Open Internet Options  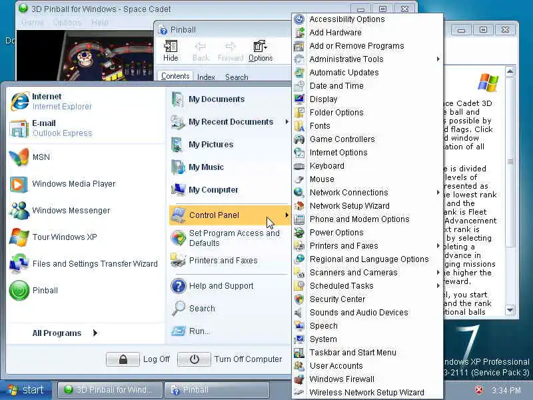point(368,153)
